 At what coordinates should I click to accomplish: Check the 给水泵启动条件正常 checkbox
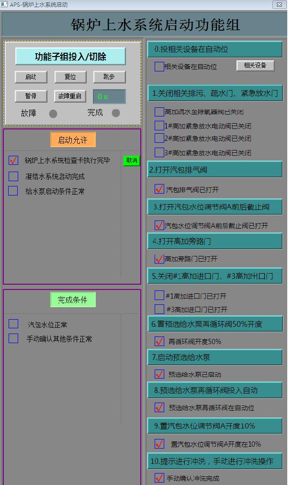coord(13,191)
